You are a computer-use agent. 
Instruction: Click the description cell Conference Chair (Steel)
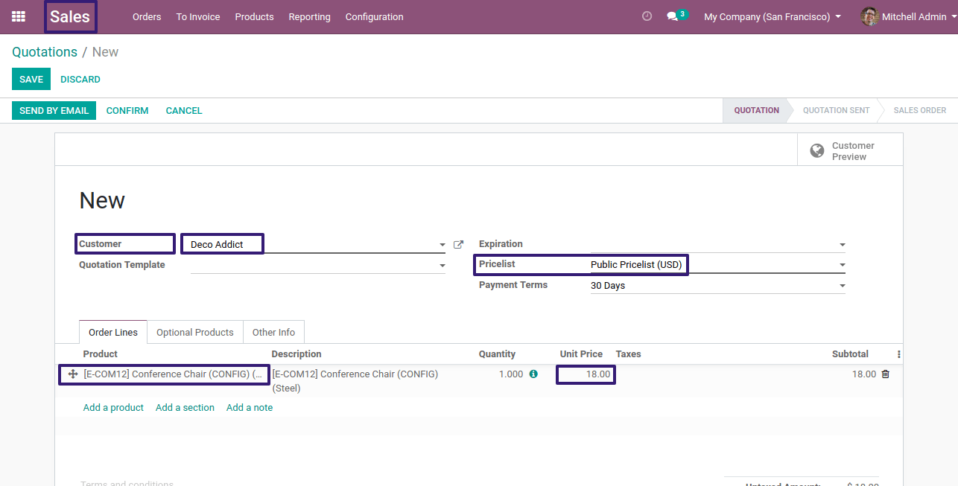click(x=355, y=381)
